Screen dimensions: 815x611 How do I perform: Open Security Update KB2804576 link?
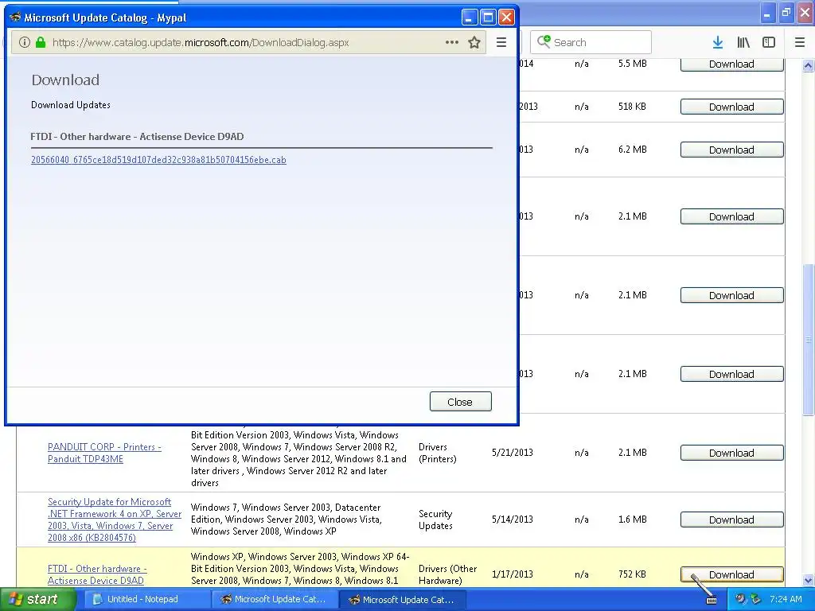[115, 520]
